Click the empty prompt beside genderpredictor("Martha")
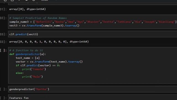 click(x=3, y=89)
